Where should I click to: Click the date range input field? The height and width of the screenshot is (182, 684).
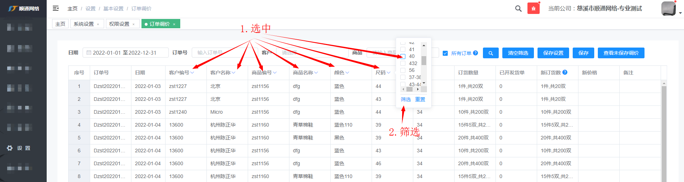click(x=125, y=53)
